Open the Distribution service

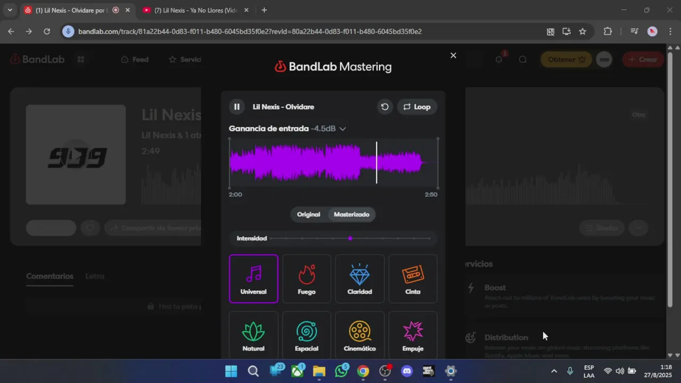(x=564, y=341)
